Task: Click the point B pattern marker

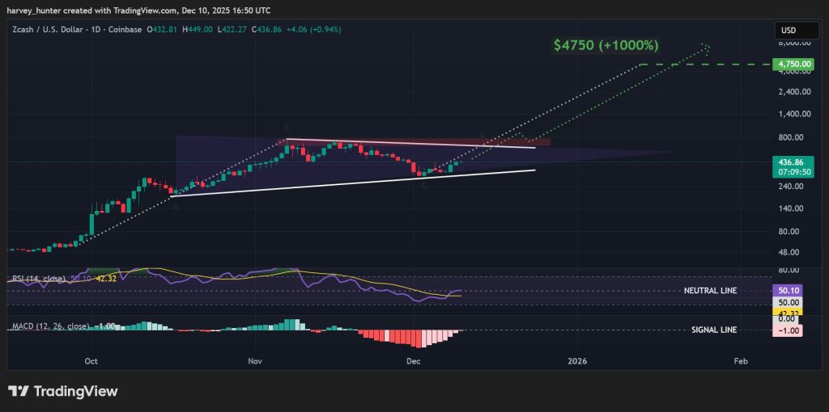Action: [287, 128]
